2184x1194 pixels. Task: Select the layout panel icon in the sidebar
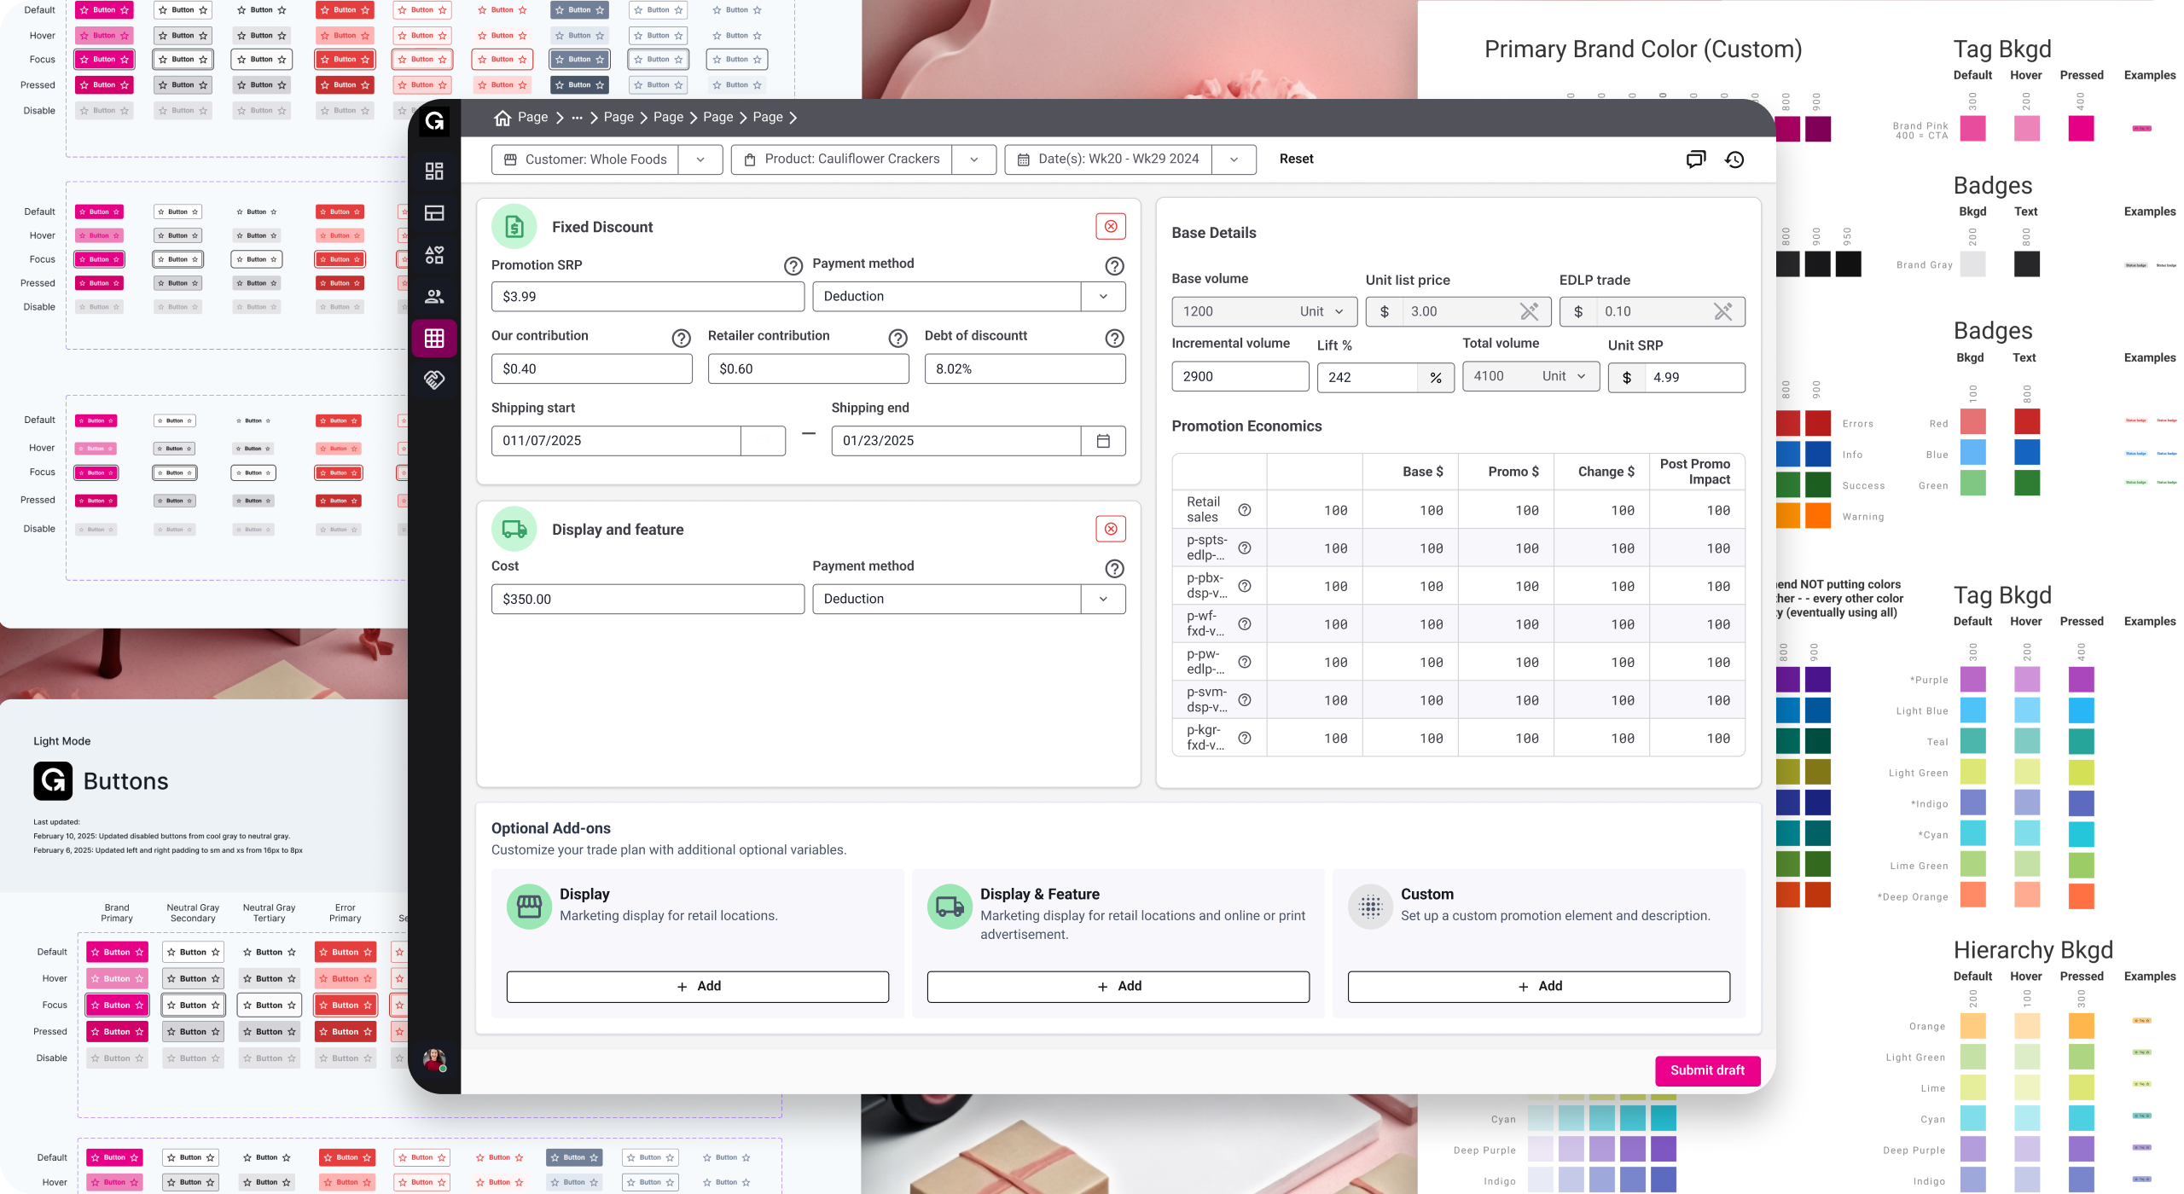pos(434,212)
